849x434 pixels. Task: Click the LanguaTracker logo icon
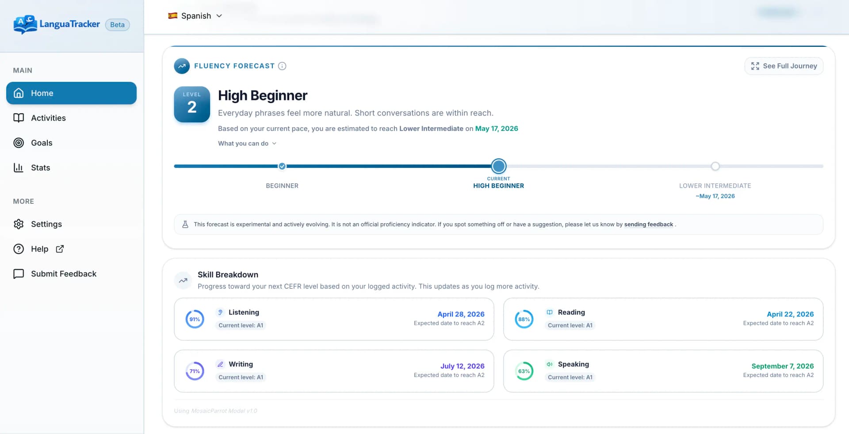click(25, 24)
